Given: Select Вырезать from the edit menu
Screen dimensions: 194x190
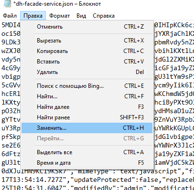Looking at the screenshot, I should click(x=87, y=41).
